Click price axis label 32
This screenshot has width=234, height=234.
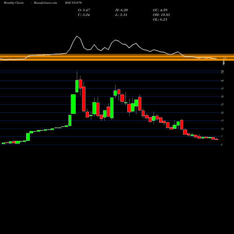point(222,97)
